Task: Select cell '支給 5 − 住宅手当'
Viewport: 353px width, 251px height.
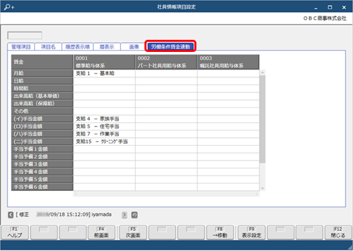Action: pos(104,126)
